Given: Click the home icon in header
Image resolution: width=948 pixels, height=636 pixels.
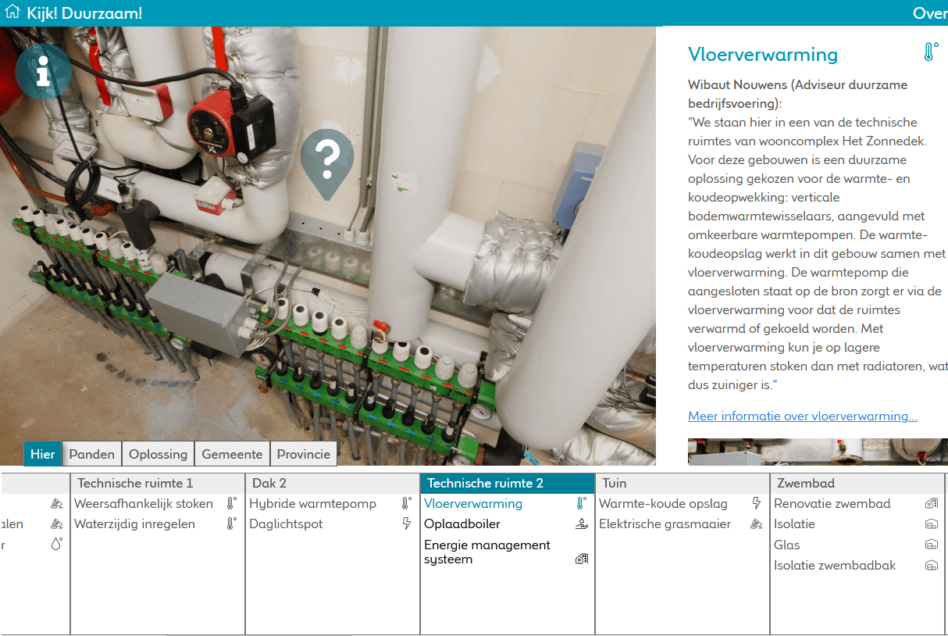Looking at the screenshot, I should (x=12, y=13).
